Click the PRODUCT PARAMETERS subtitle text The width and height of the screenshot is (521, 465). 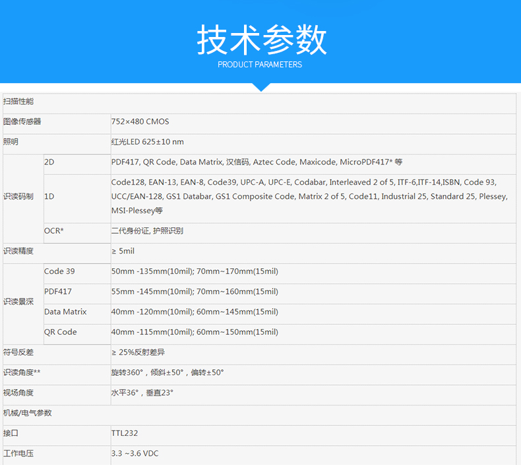[x=260, y=65]
